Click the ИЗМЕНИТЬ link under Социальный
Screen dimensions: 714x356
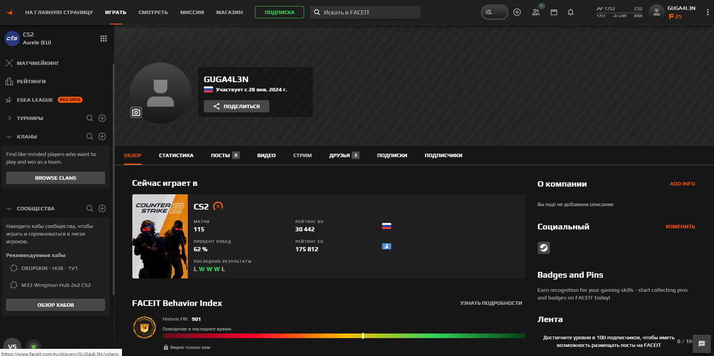pos(680,227)
